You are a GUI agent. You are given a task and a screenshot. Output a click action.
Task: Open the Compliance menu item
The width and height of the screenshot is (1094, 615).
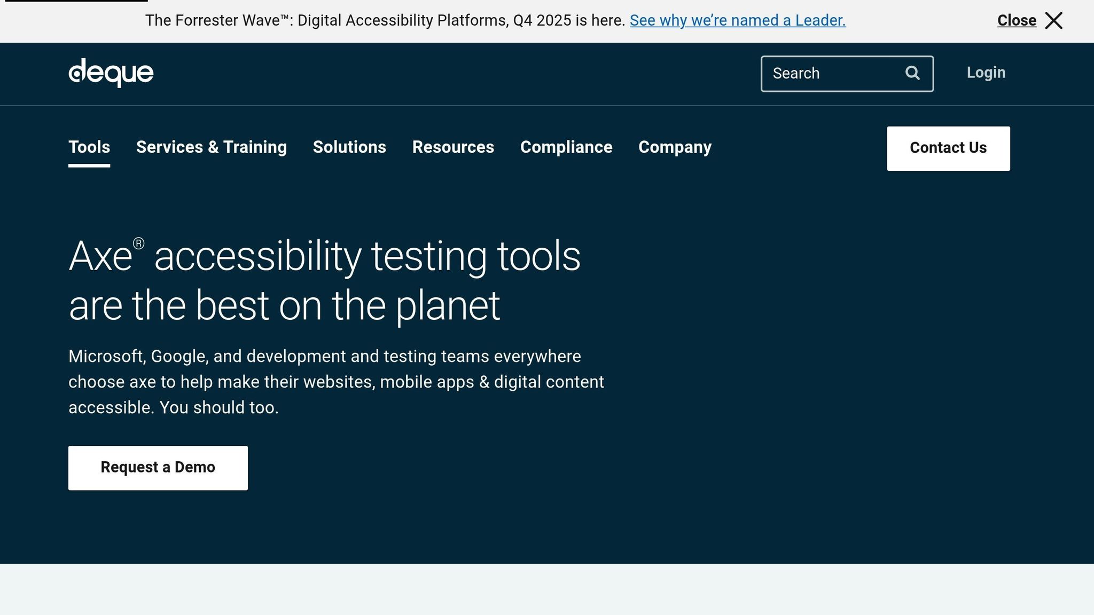[566, 147]
